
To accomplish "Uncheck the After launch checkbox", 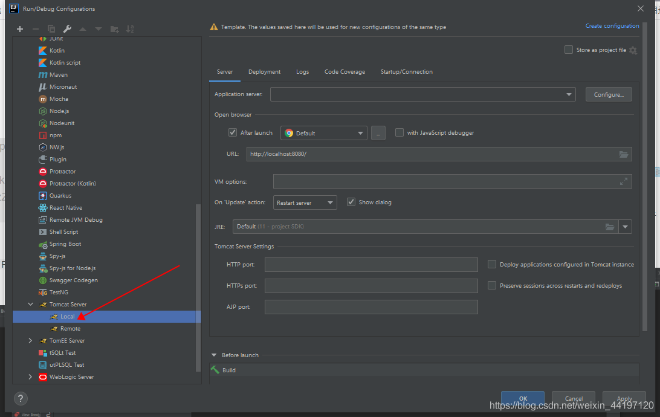I will [233, 133].
